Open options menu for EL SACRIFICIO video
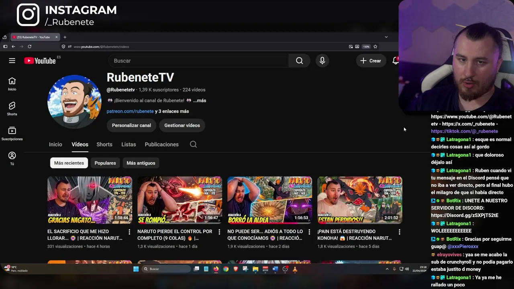This screenshot has width=514, height=289. click(x=129, y=232)
